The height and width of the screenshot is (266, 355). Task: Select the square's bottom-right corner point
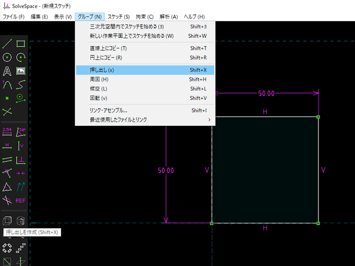coord(318,223)
